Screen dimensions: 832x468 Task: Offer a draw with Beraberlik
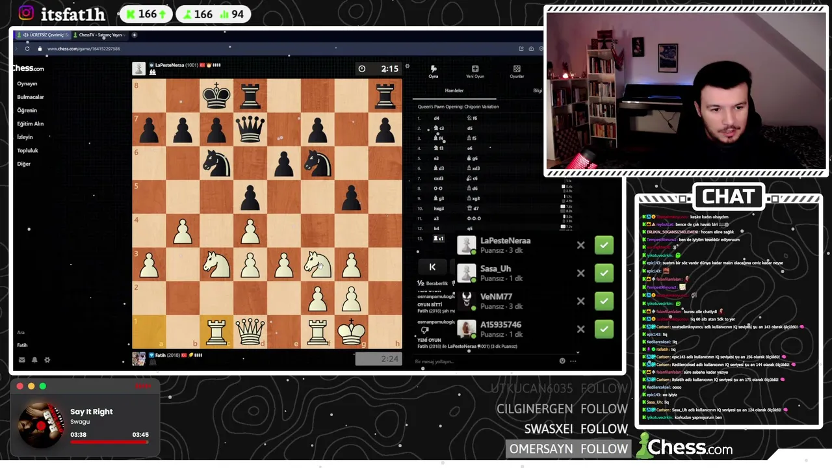tap(432, 283)
